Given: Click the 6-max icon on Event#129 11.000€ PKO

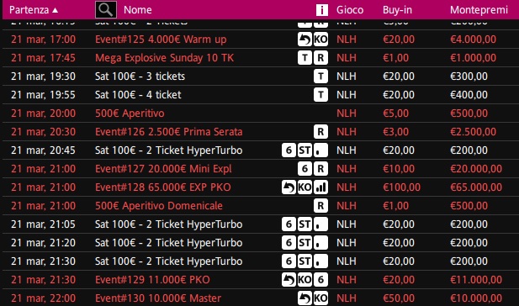Looking at the screenshot, I should coord(320,280).
